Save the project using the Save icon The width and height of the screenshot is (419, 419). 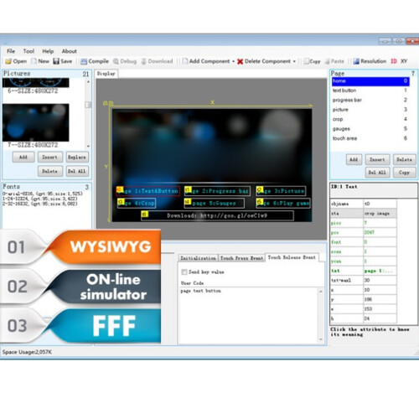pos(63,61)
